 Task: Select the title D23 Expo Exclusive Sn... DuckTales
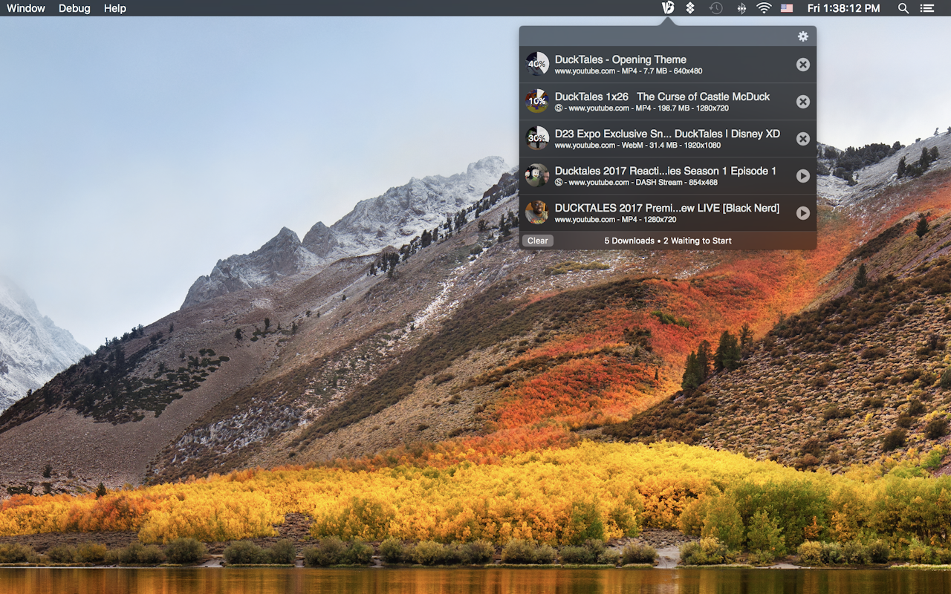[667, 134]
